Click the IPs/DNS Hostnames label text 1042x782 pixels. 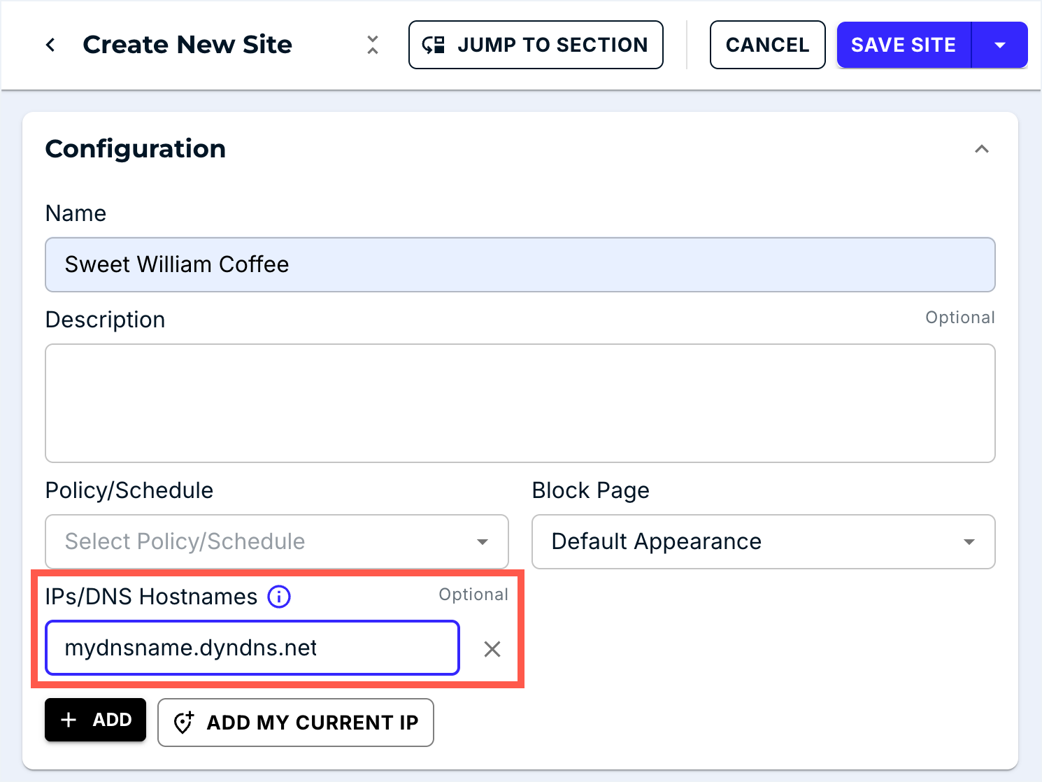coord(151,597)
